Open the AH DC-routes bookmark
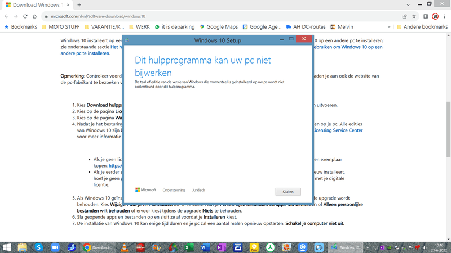This screenshot has height=253, width=451. [x=306, y=26]
